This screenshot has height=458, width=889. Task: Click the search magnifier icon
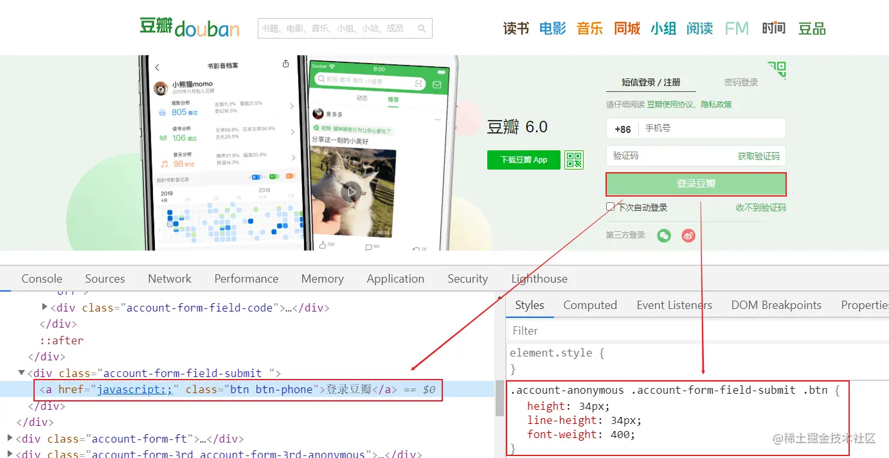pyautogui.click(x=422, y=28)
